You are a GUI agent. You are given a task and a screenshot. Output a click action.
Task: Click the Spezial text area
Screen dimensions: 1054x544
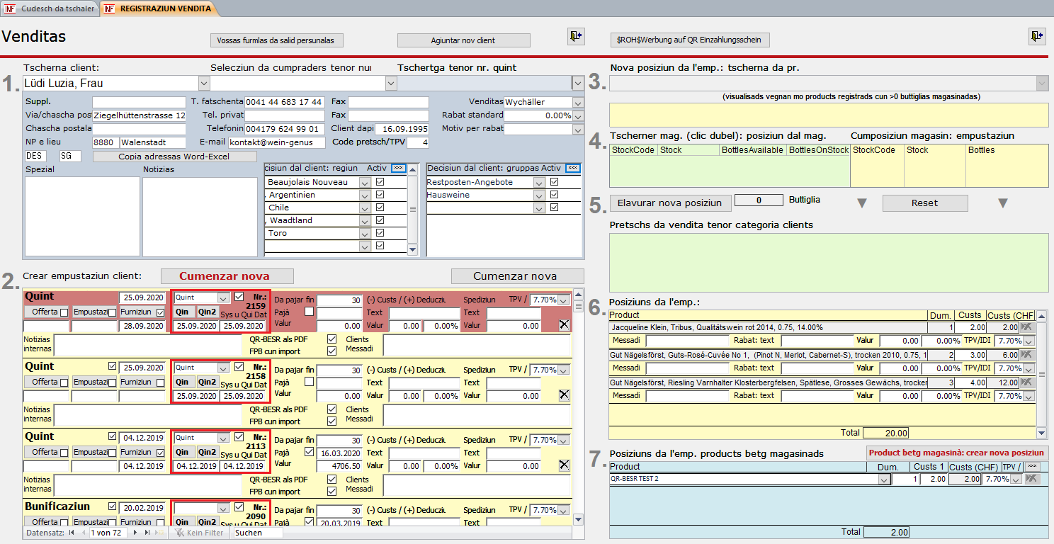click(x=82, y=216)
